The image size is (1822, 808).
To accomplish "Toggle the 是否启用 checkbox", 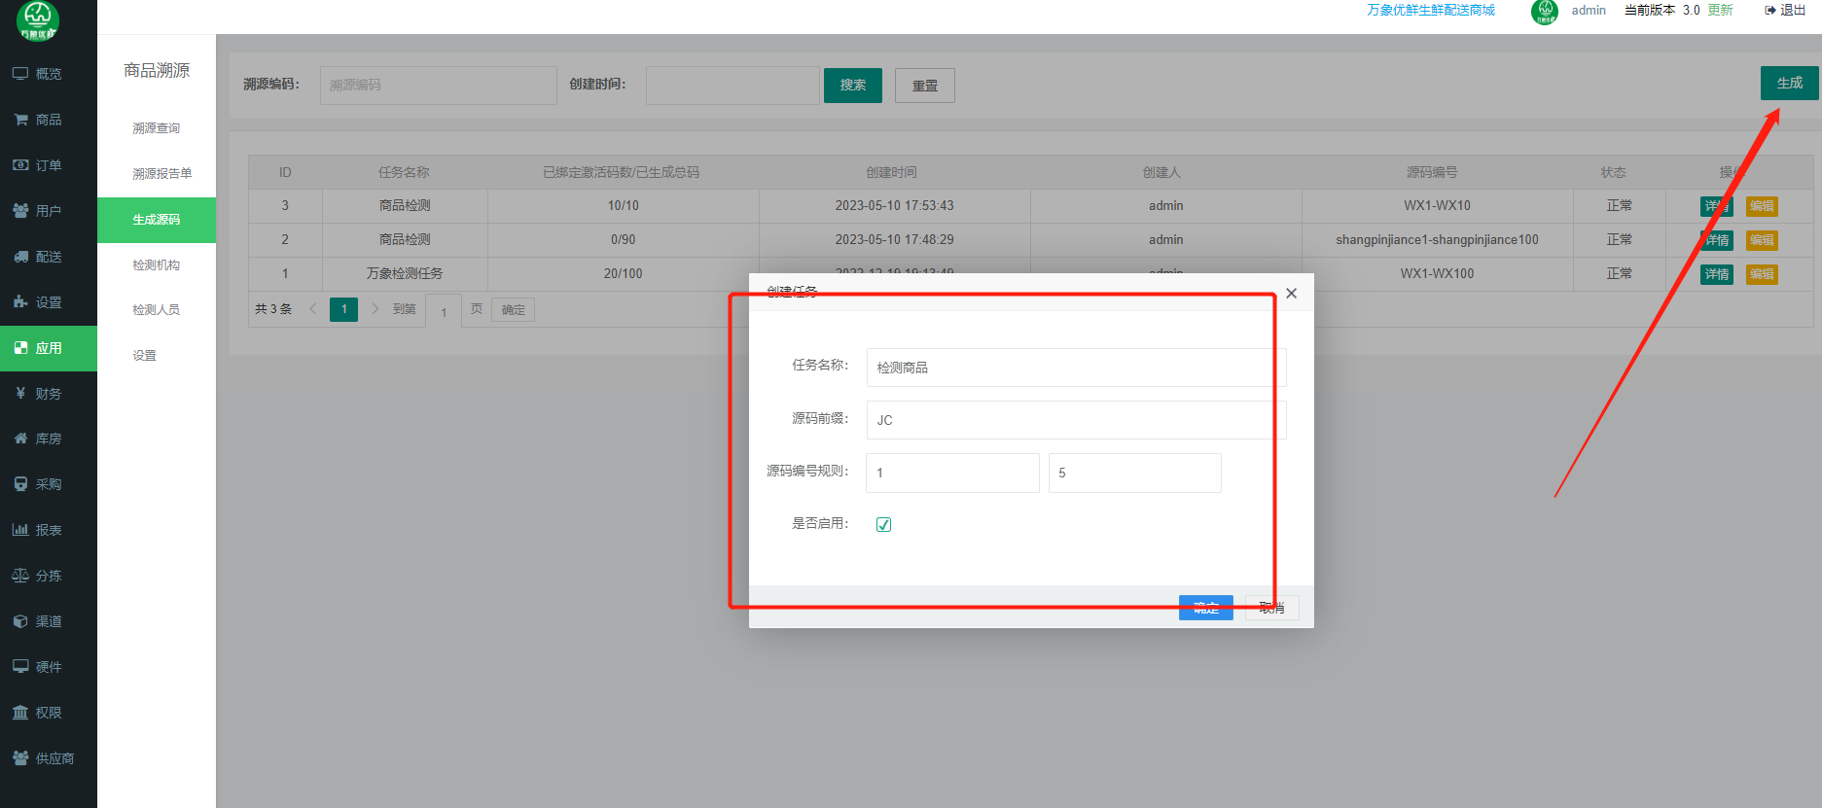I will (883, 525).
